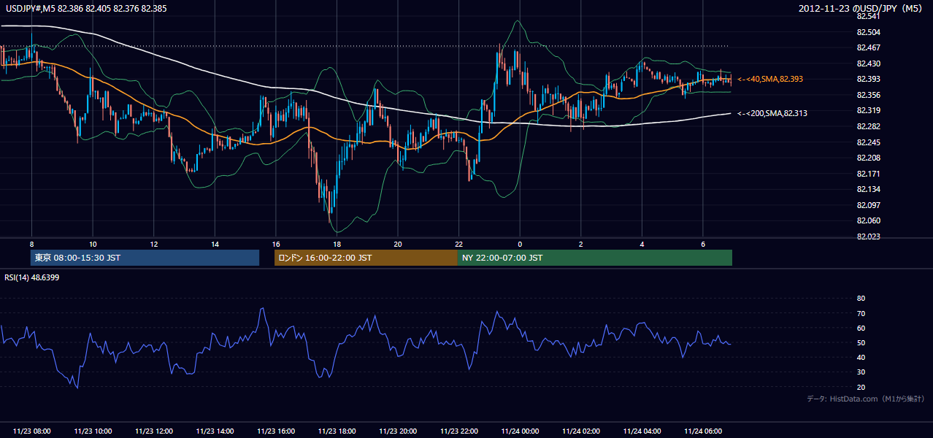Click the データ: HistData.com source credit
933x438 pixels.
[866, 399]
